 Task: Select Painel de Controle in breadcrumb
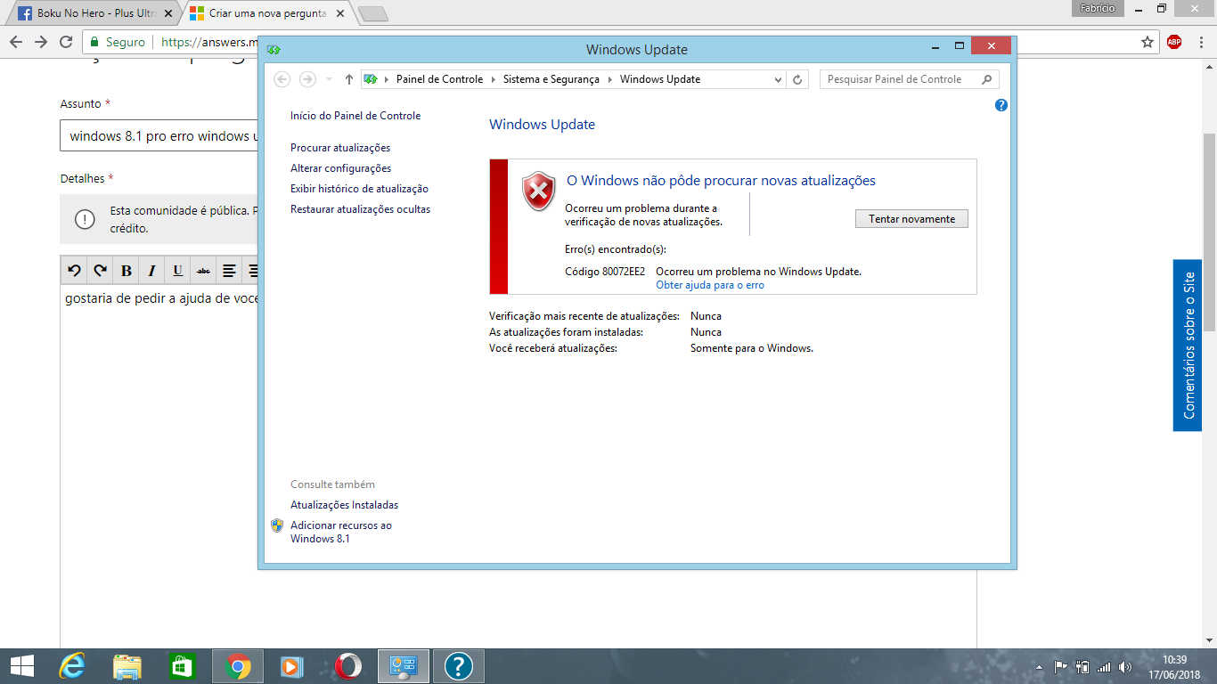click(x=439, y=79)
